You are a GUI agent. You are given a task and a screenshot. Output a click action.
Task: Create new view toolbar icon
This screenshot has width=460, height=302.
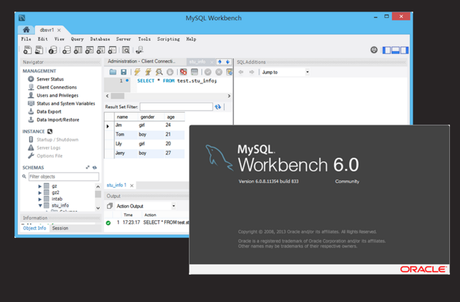coord(89,50)
